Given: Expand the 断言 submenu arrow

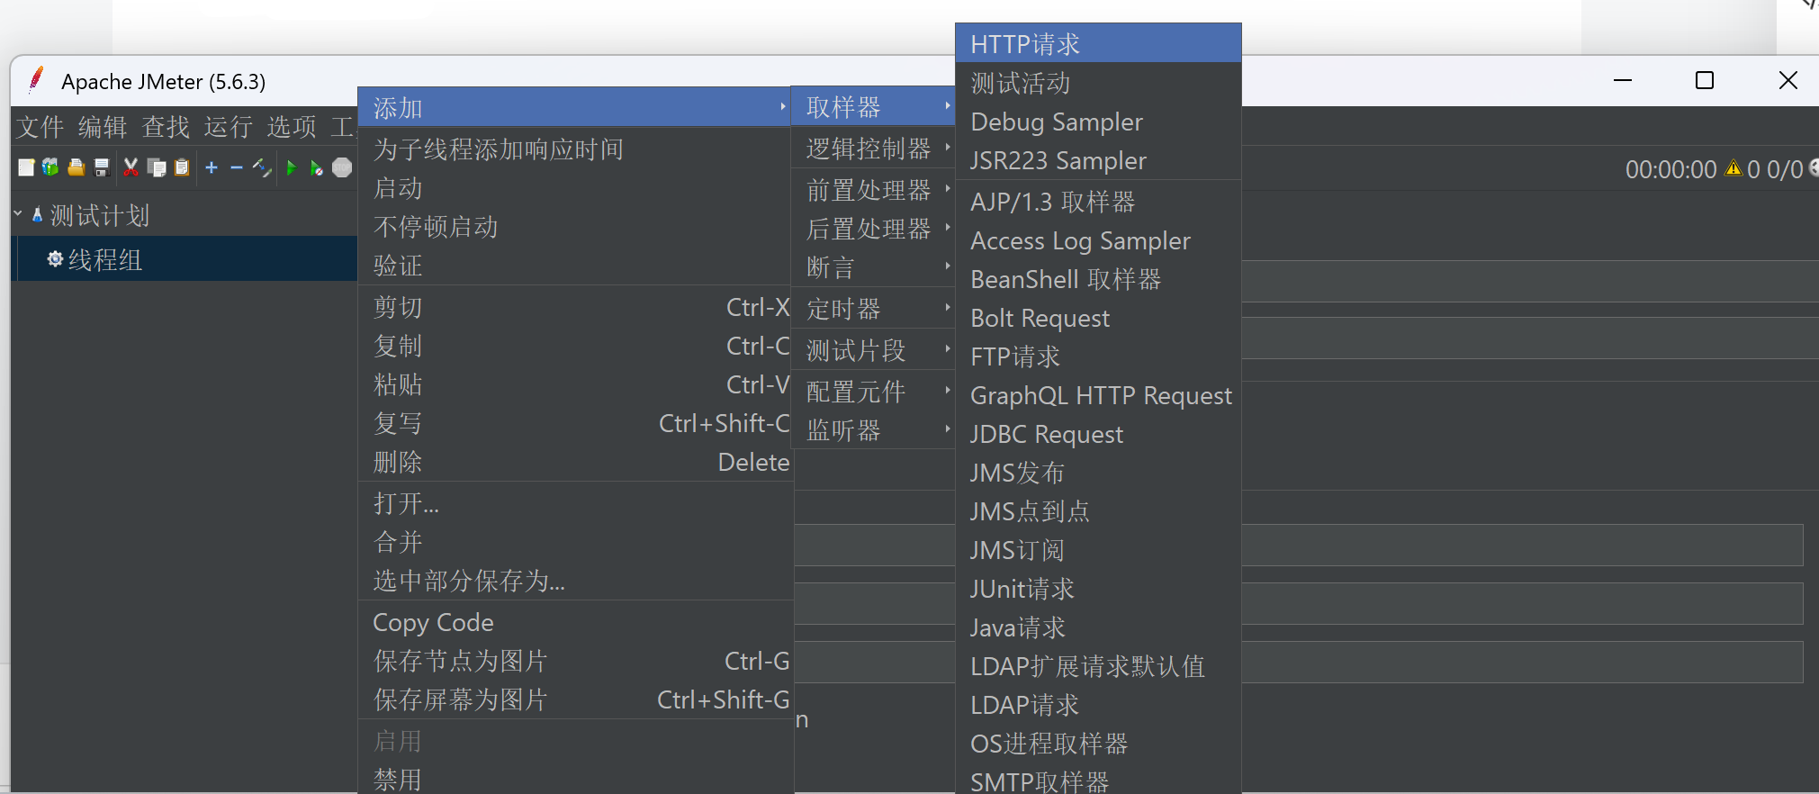Looking at the screenshot, I should (948, 266).
